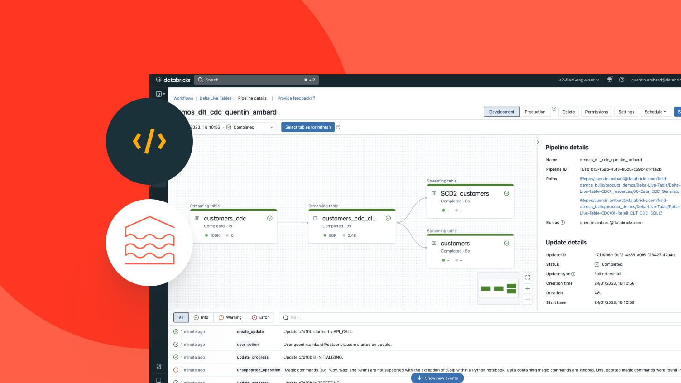Open the Schedule dropdown
The width and height of the screenshot is (681, 383).
(656, 112)
